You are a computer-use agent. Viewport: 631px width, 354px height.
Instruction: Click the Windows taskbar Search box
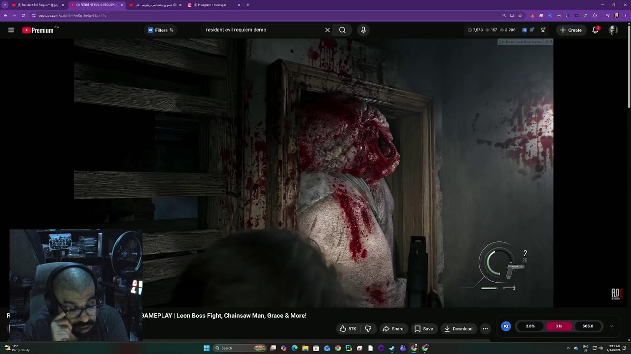click(x=240, y=348)
